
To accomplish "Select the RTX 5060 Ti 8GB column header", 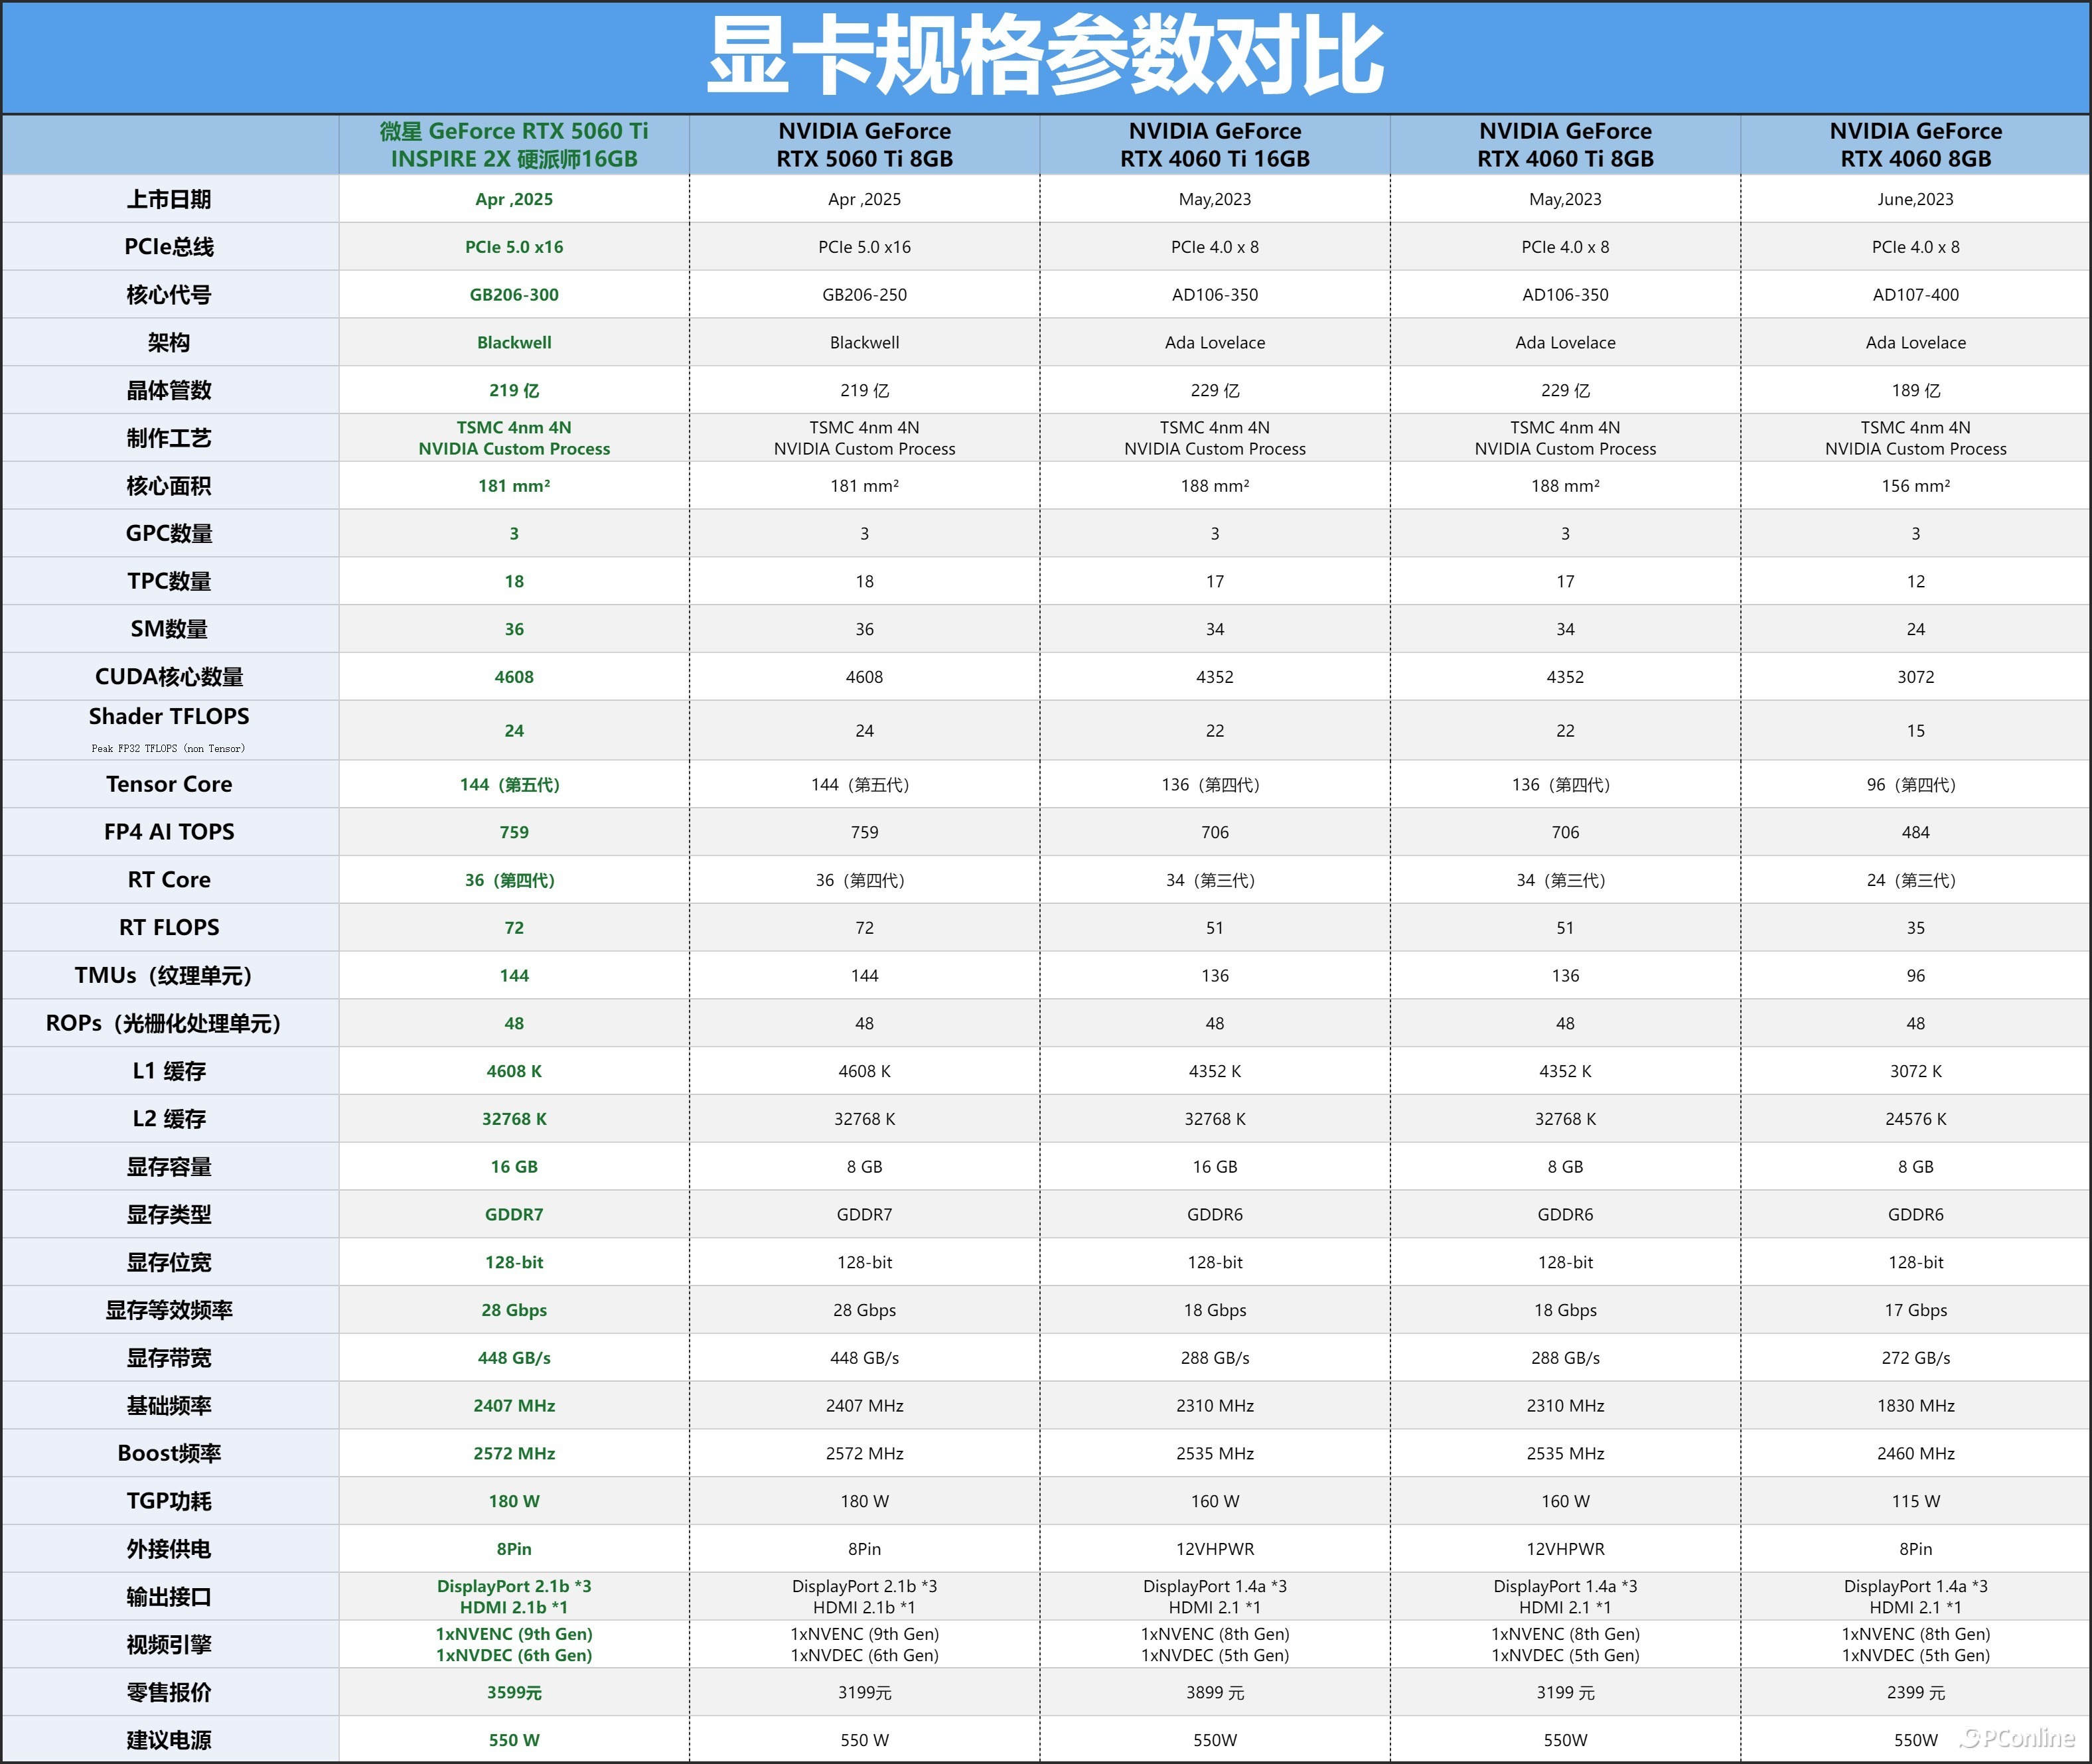I will pos(864,145).
